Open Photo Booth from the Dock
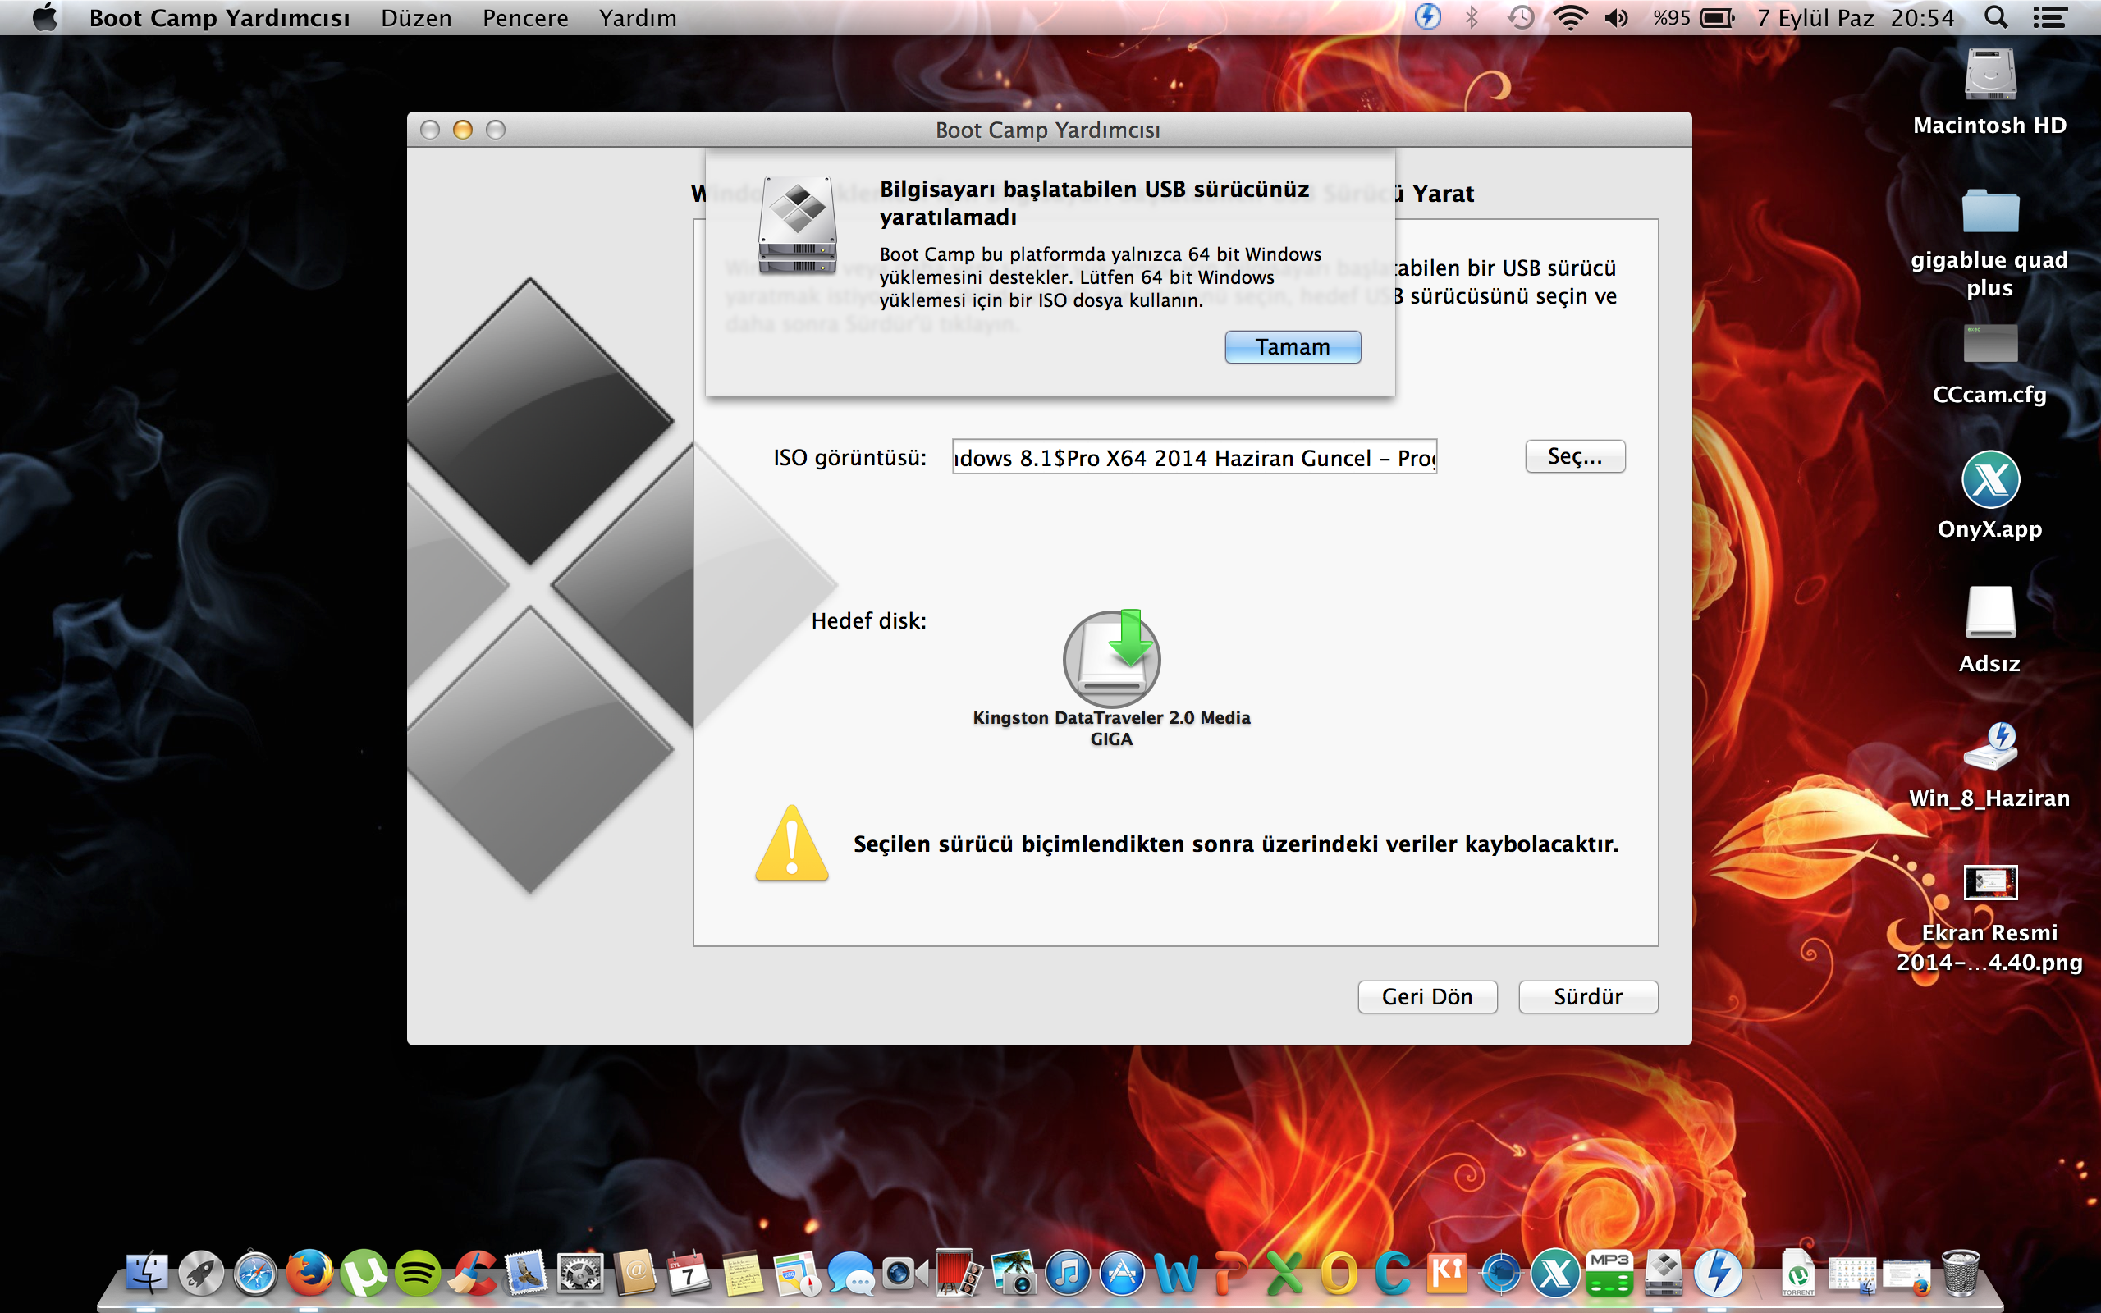Image resolution: width=2101 pixels, height=1313 pixels. coord(959,1274)
